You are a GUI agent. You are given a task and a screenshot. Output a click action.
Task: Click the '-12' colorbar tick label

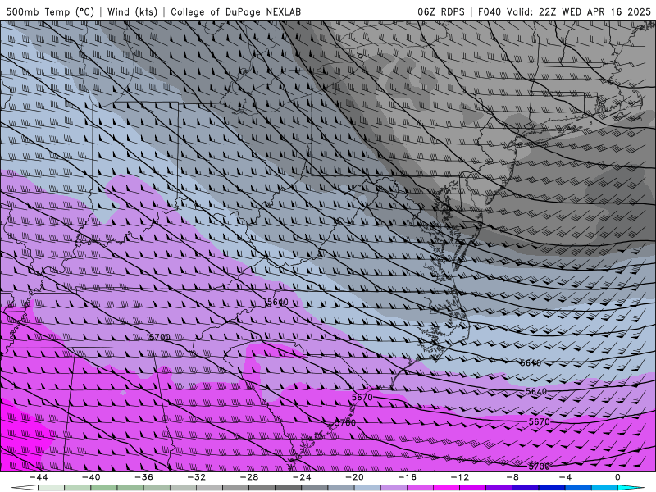tap(460, 477)
